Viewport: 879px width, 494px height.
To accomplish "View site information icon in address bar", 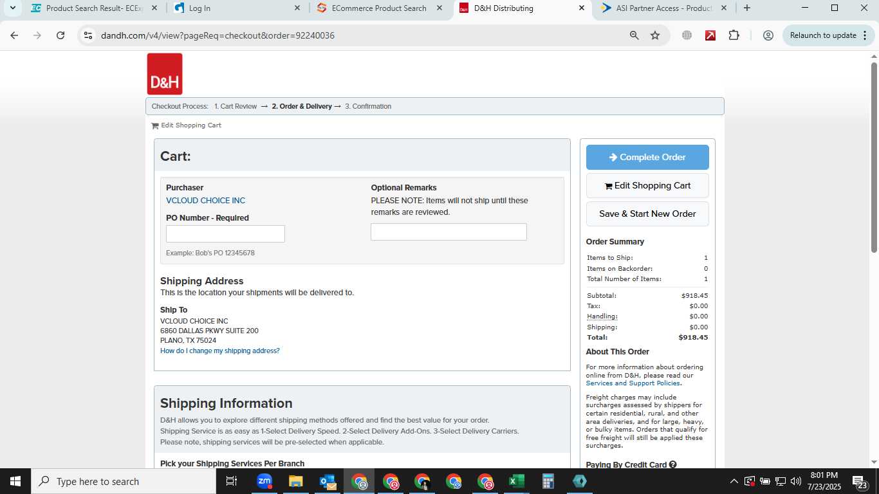I will pyautogui.click(x=88, y=35).
